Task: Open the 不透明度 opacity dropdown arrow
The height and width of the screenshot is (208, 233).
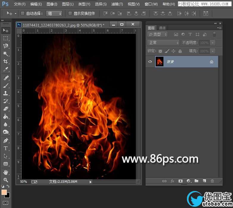Action: (213, 43)
